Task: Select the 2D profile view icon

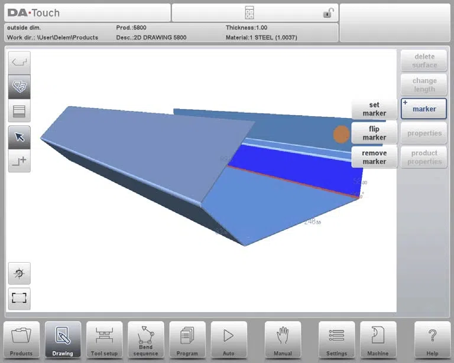Action: [x=20, y=63]
